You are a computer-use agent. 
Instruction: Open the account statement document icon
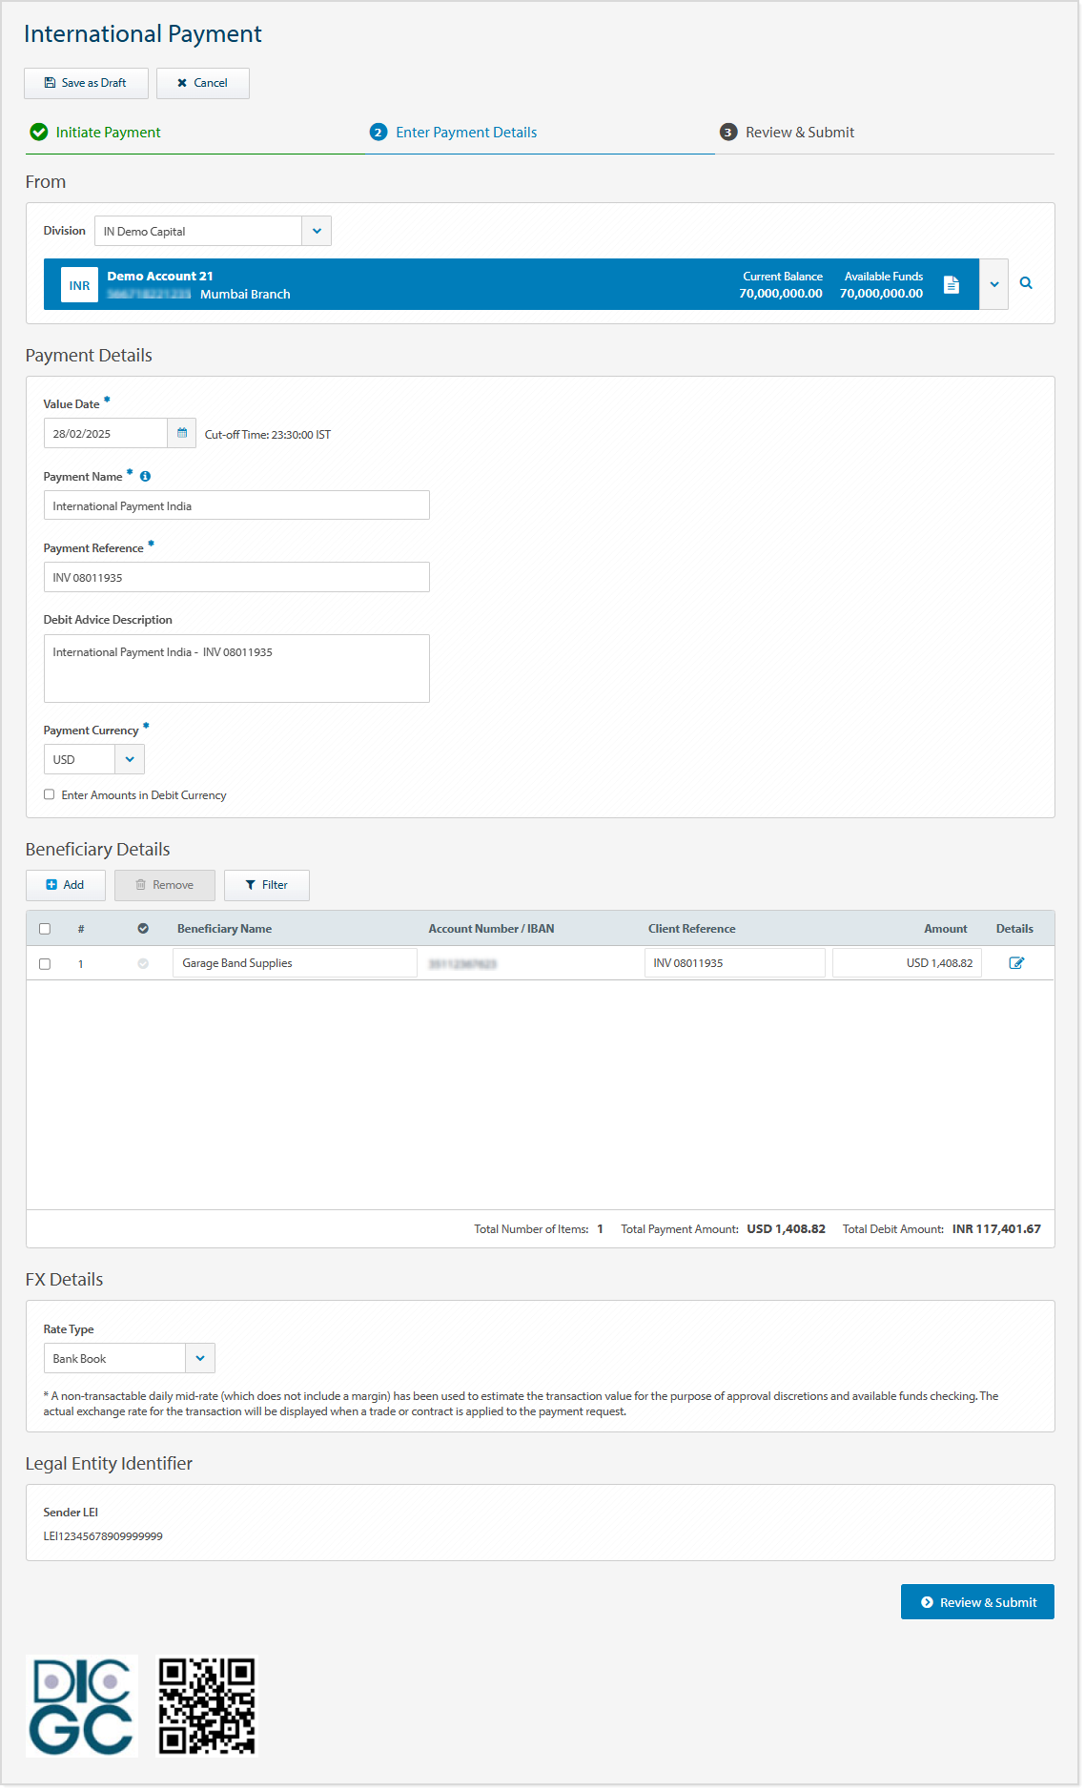point(951,284)
